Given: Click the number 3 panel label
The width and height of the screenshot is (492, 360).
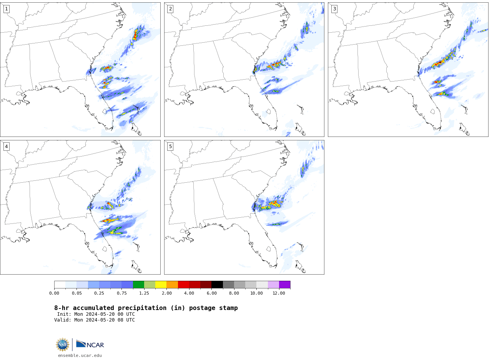Looking at the screenshot, I should (334, 9).
